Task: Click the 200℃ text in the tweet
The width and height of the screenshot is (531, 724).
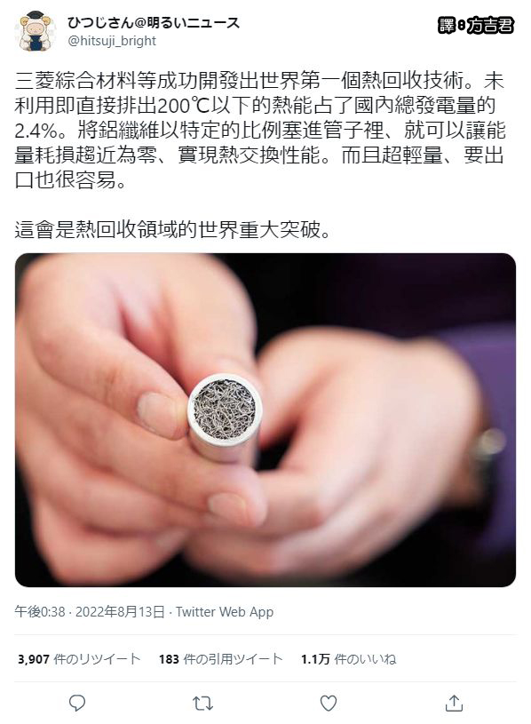Action: pyautogui.click(x=183, y=106)
